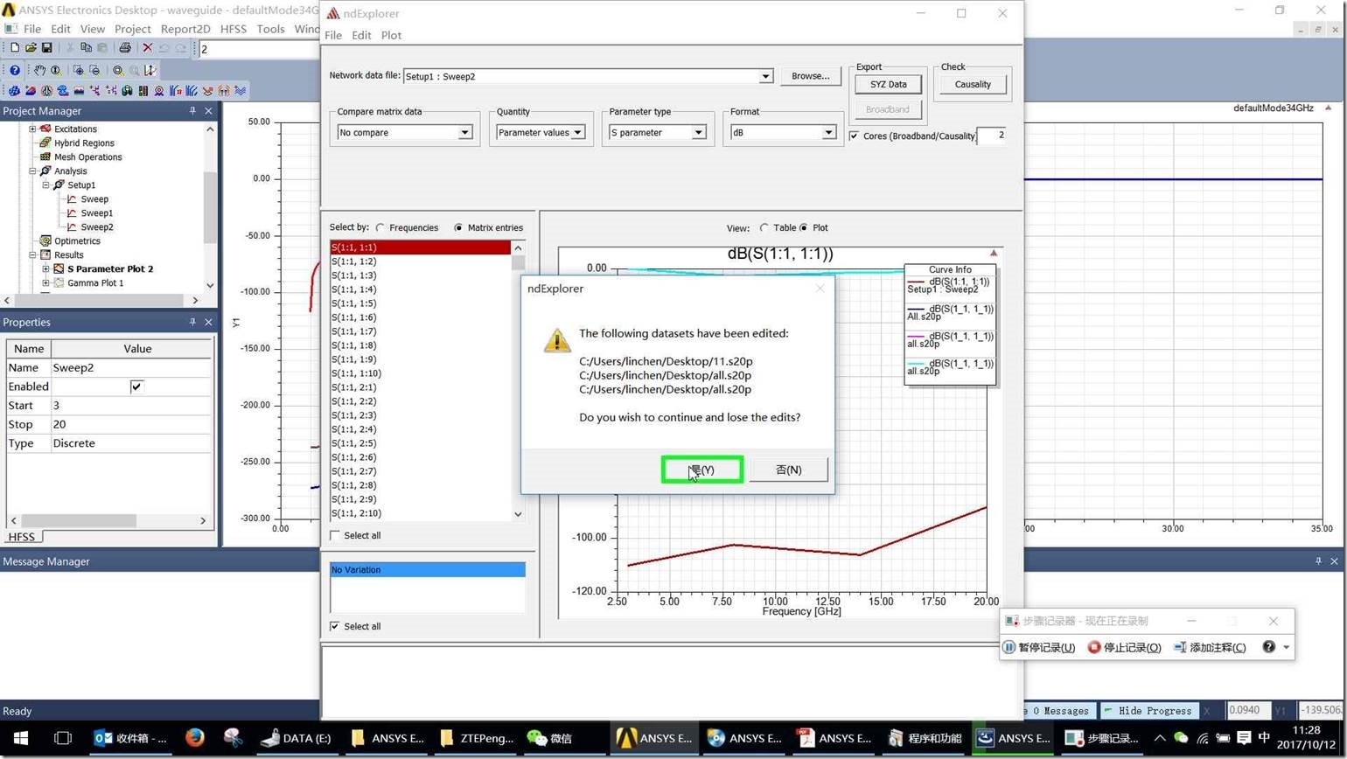Click the Windows Start button
1347x759 pixels.
[21, 738]
